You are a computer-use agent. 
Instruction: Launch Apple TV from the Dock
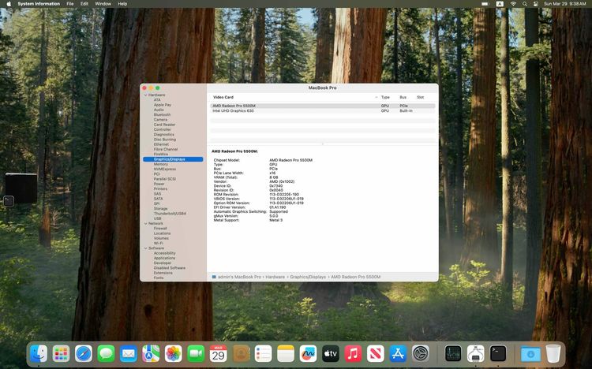click(331, 354)
